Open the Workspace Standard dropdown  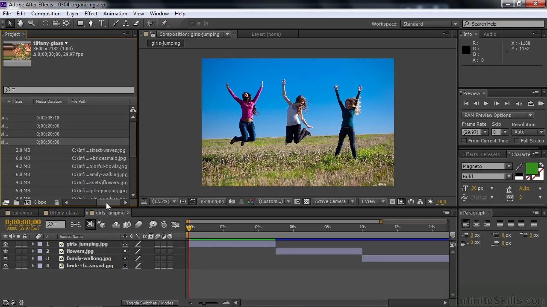tap(429, 24)
